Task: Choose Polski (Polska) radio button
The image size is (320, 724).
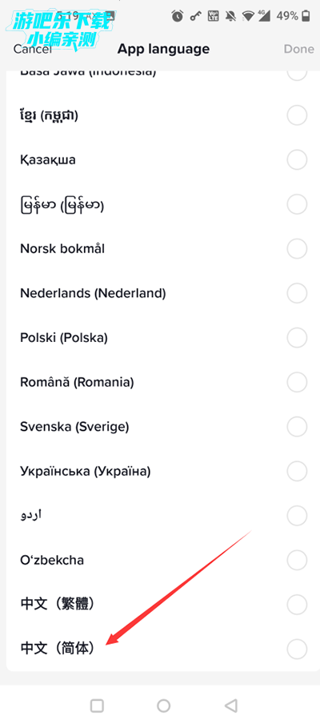Action: 297,337
